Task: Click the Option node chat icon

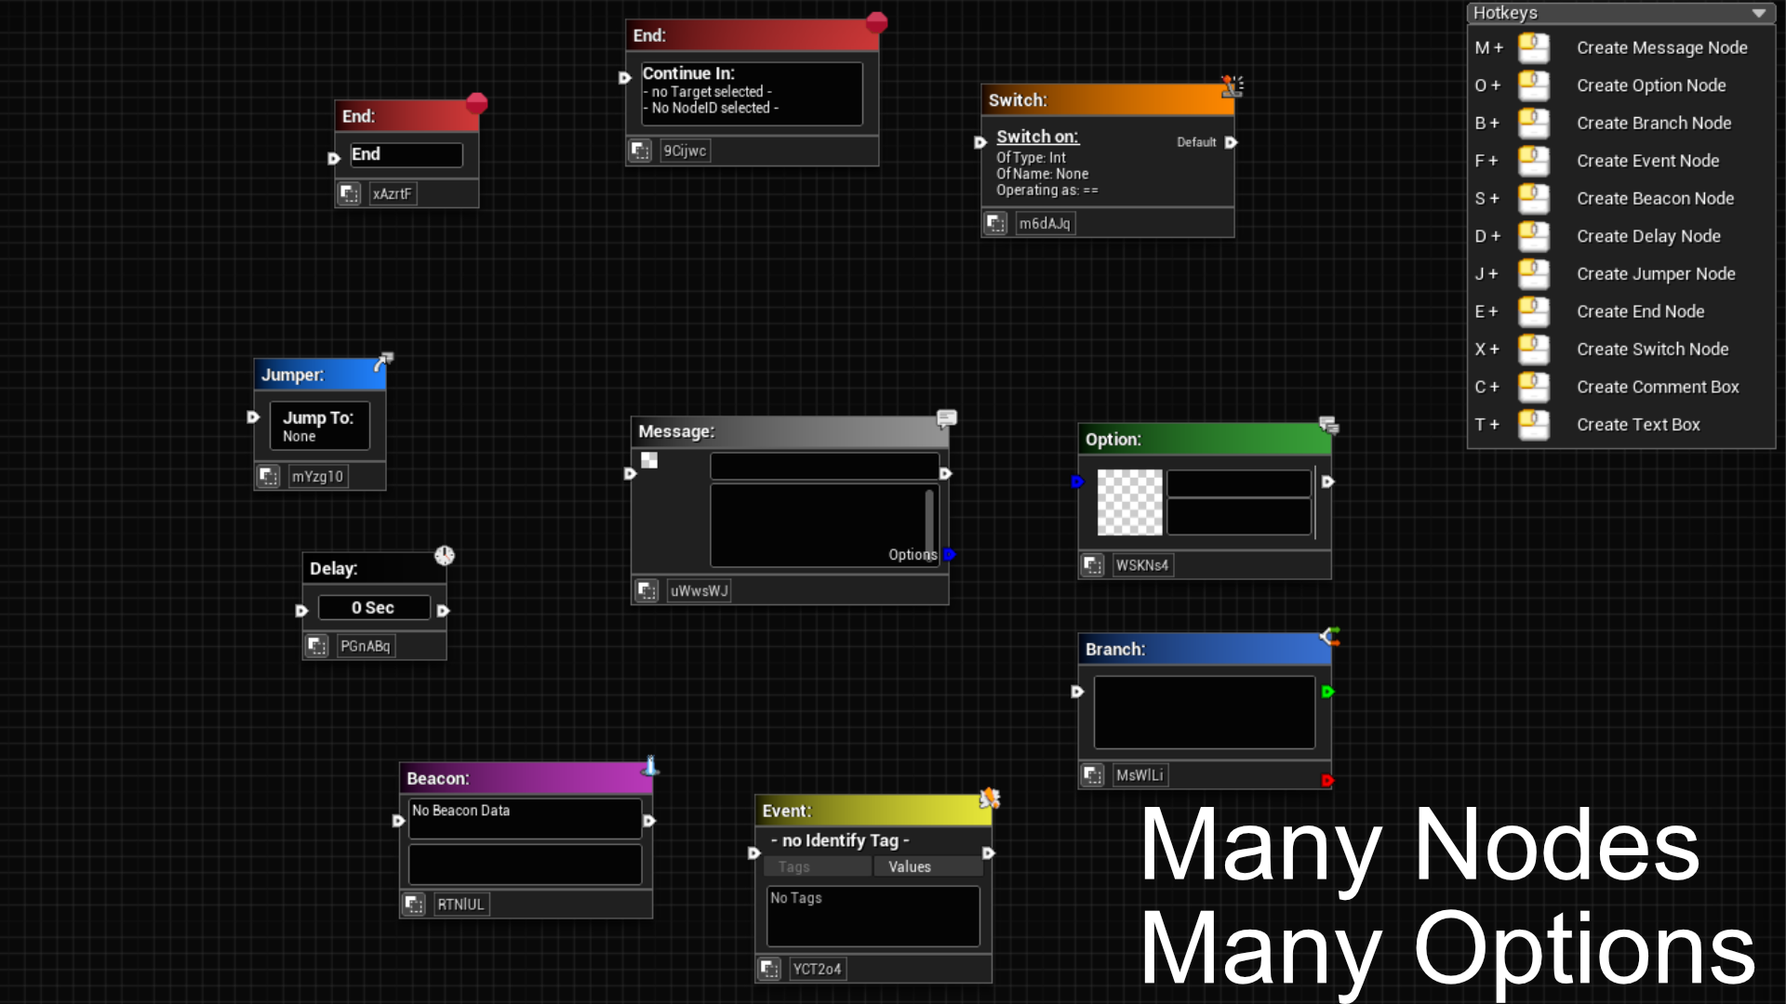Action: click(1328, 426)
